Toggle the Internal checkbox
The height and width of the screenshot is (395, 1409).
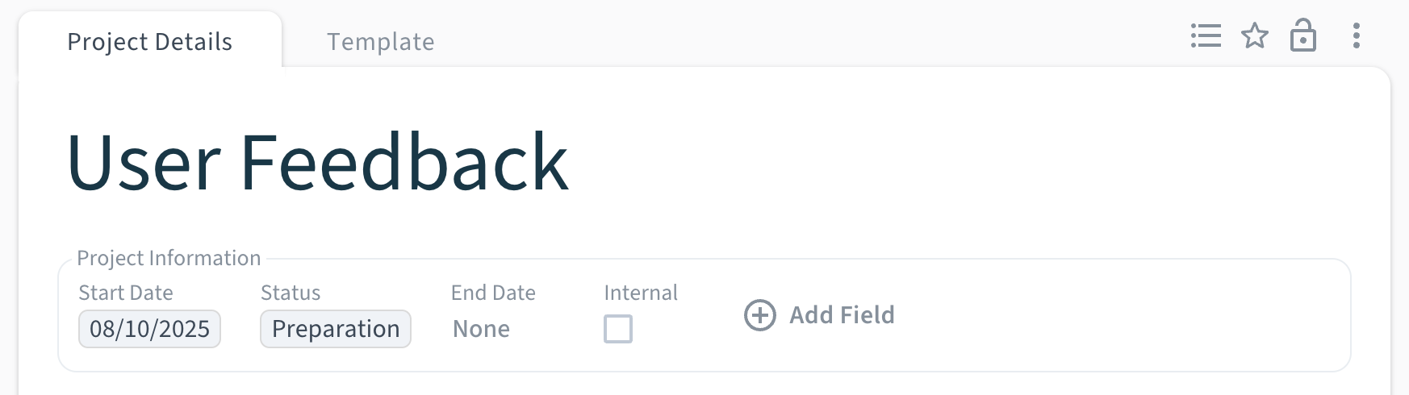(x=618, y=329)
